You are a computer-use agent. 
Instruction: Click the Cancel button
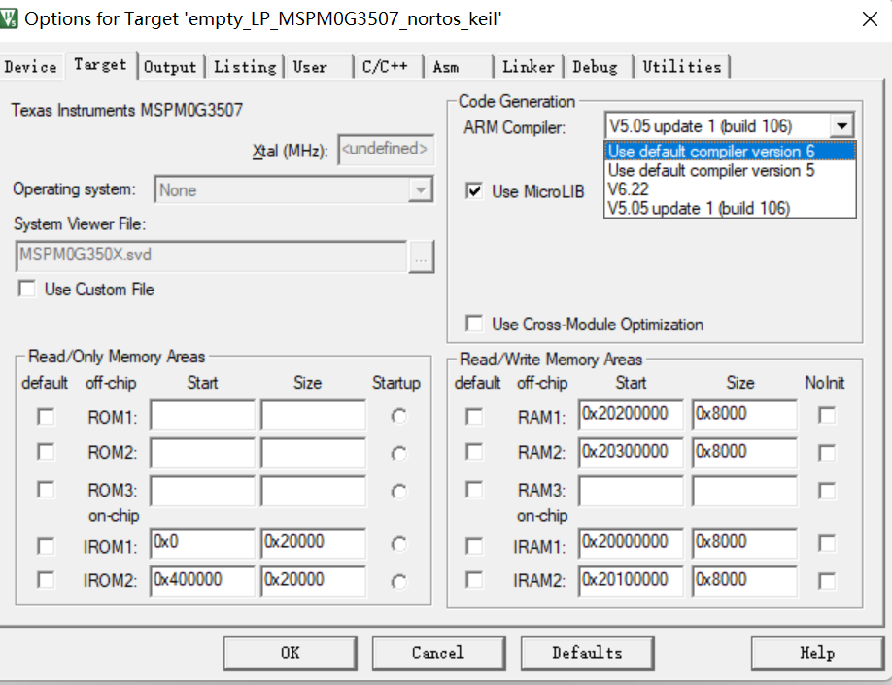pyautogui.click(x=438, y=653)
